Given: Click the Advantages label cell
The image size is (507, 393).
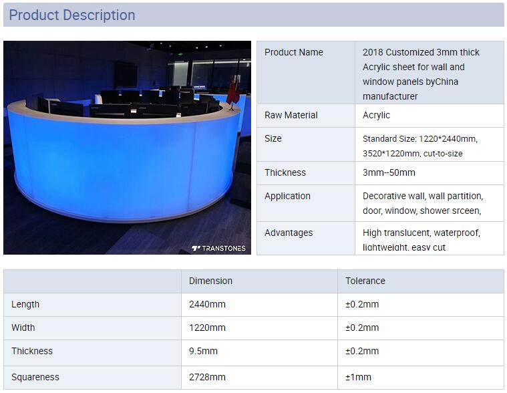Looking at the screenshot, I should click(306, 239).
